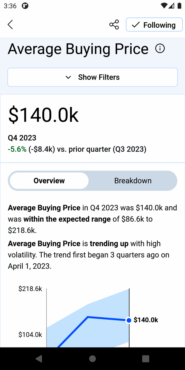Select the Overview segment
The width and height of the screenshot is (185, 370).
pyautogui.click(x=49, y=181)
